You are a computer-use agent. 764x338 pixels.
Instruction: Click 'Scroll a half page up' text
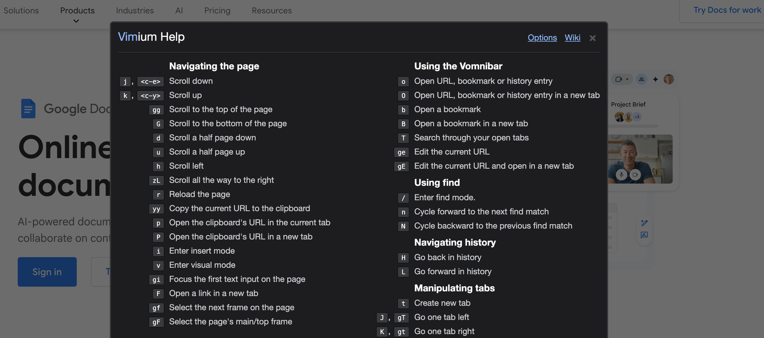pyautogui.click(x=207, y=152)
